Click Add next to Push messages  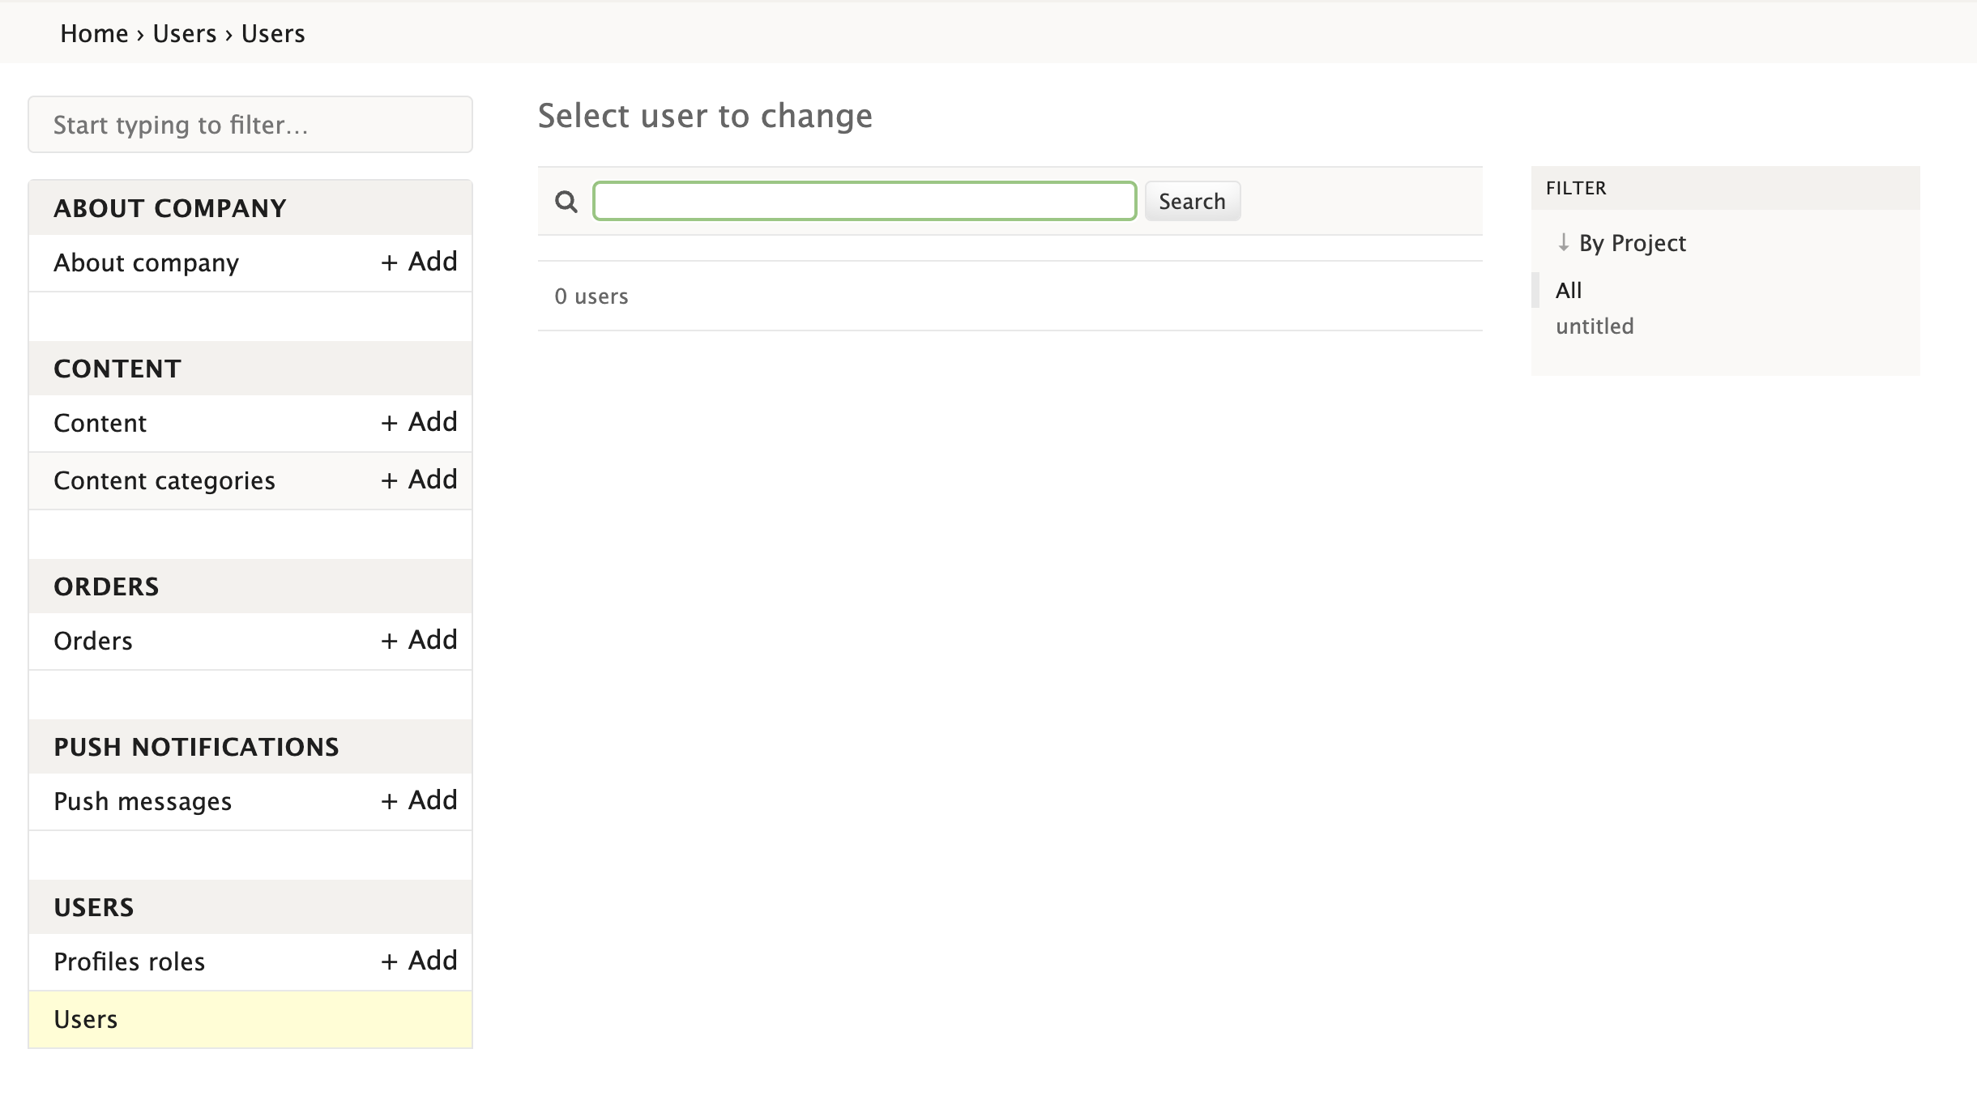point(420,801)
